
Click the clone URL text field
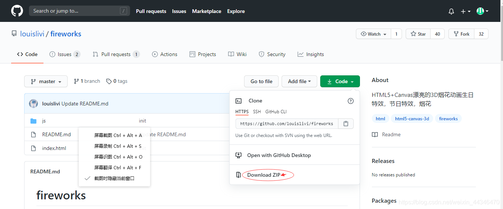coord(287,124)
